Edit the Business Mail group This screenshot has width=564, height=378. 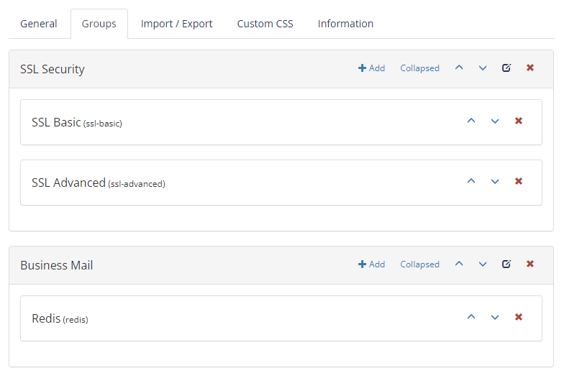(506, 264)
